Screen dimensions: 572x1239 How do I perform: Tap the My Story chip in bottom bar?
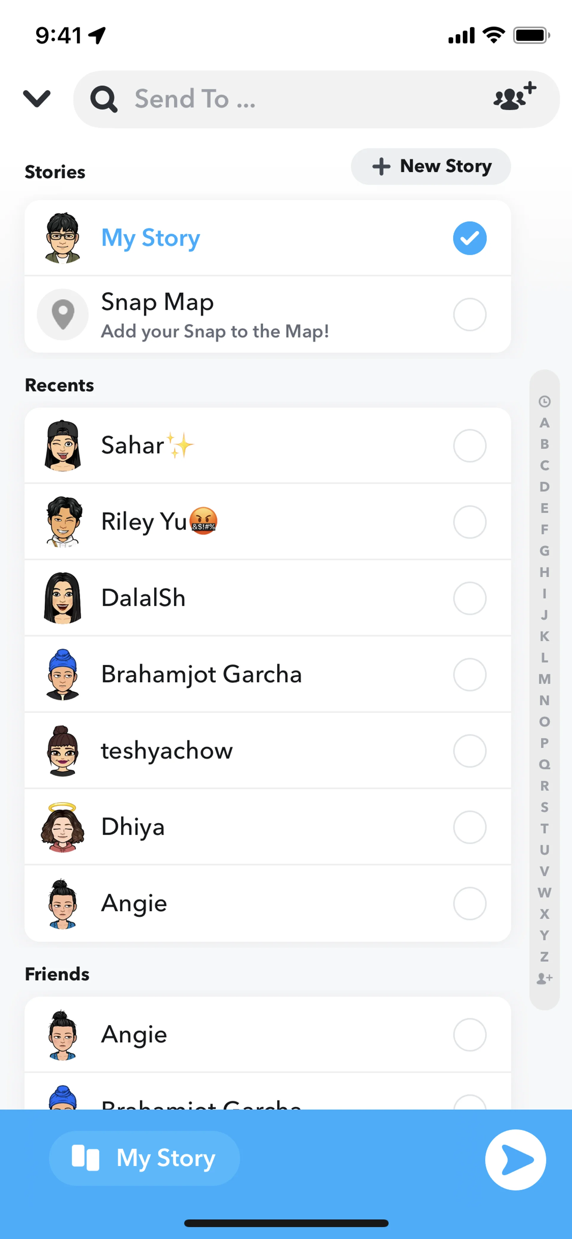tap(144, 1158)
